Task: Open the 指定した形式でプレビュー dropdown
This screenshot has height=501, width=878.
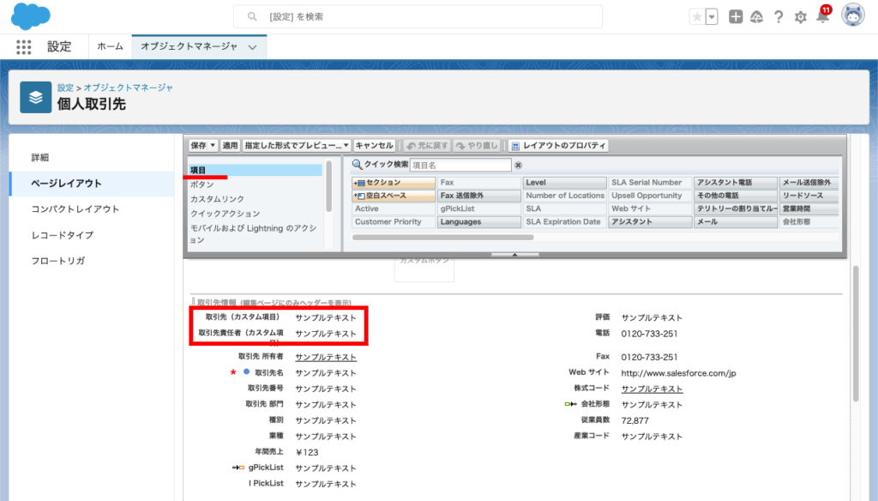Action: point(297,146)
